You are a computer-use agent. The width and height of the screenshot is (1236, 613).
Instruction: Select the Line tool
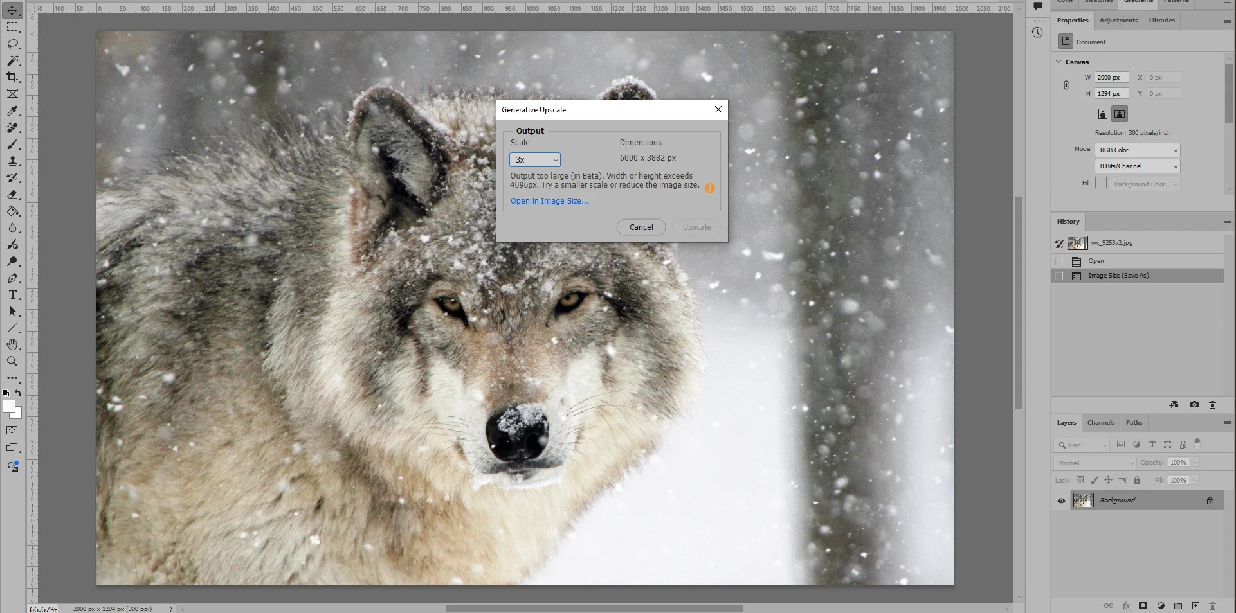(12, 328)
